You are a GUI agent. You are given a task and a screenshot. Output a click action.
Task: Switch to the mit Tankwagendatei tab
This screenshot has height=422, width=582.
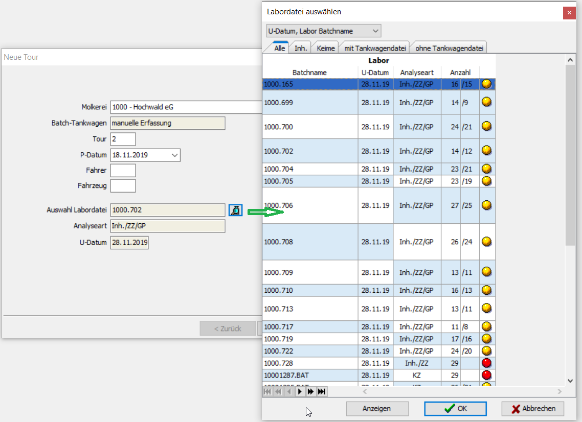[x=375, y=48]
